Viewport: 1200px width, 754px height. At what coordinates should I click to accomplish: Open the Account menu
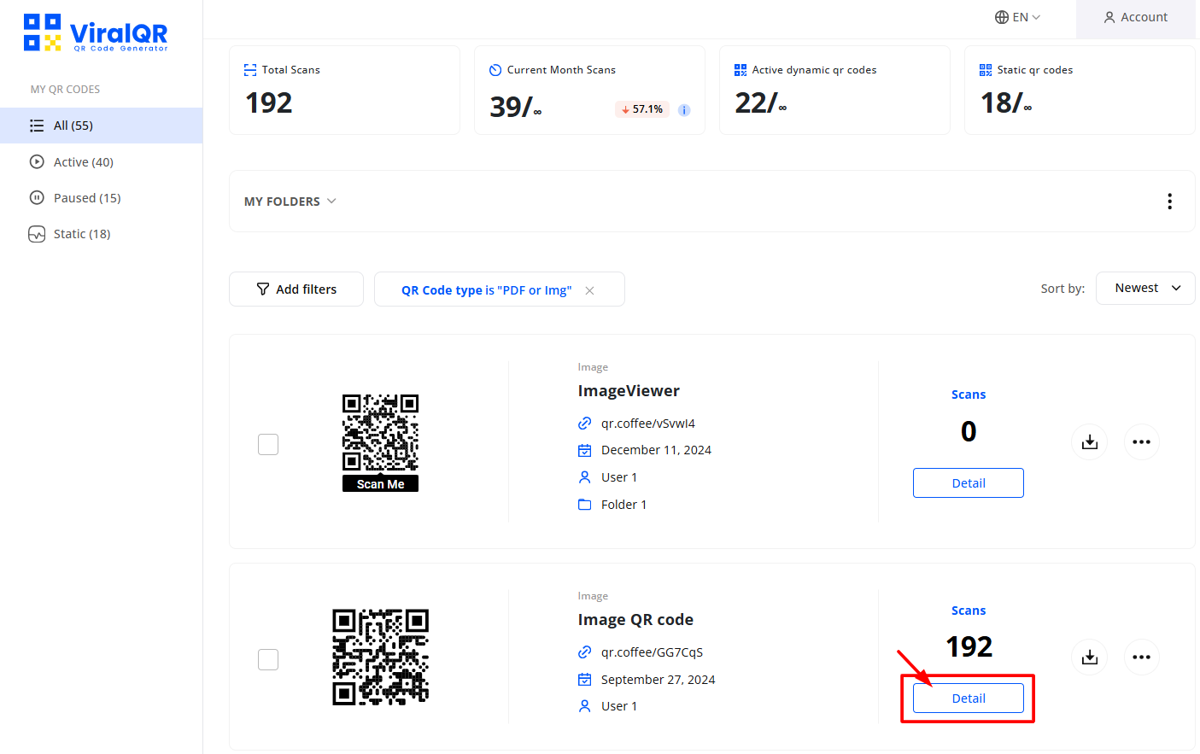(x=1135, y=18)
